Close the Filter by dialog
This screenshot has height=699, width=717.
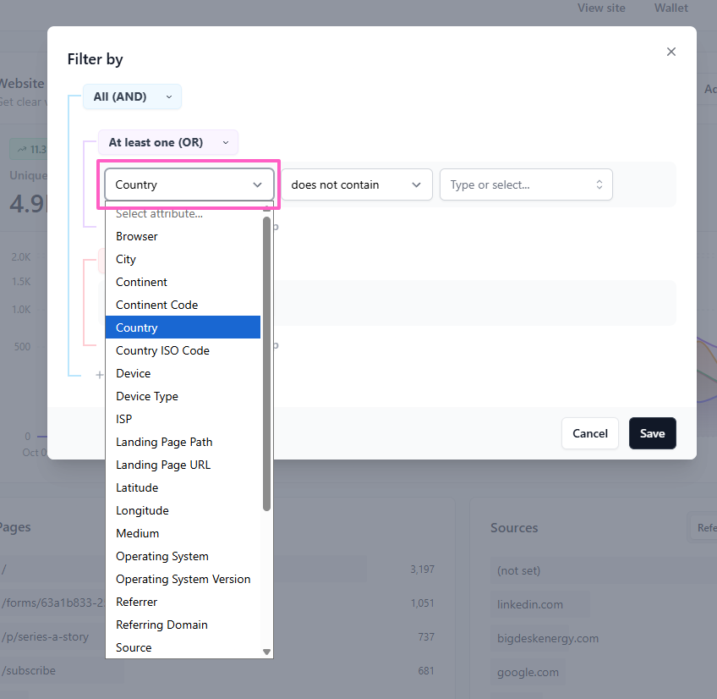[x=671, y=52]
